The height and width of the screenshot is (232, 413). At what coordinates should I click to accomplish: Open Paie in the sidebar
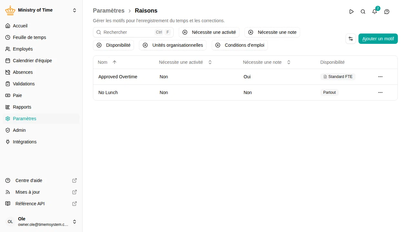click(41, 95)
